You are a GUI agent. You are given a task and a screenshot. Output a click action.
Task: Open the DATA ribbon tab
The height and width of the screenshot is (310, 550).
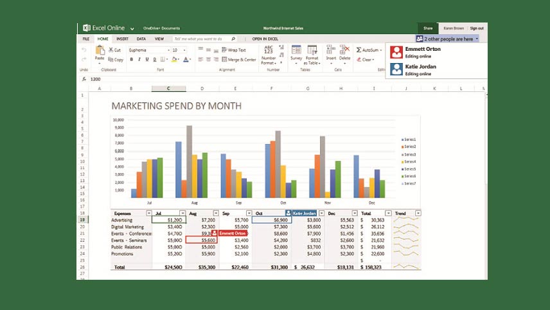[x=141, y=39]
